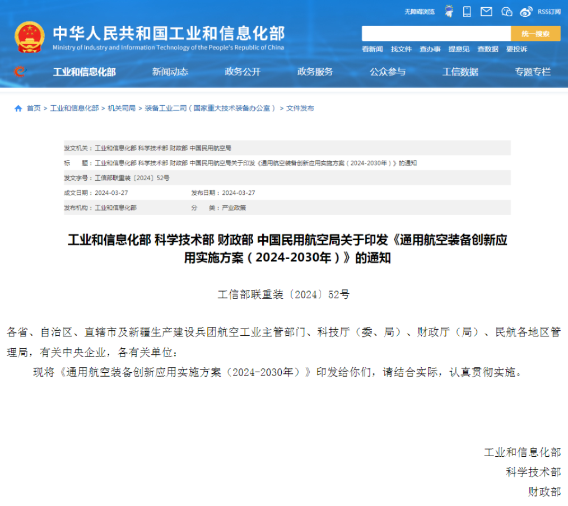Open the Weibo icon in header

coord(526,12)
